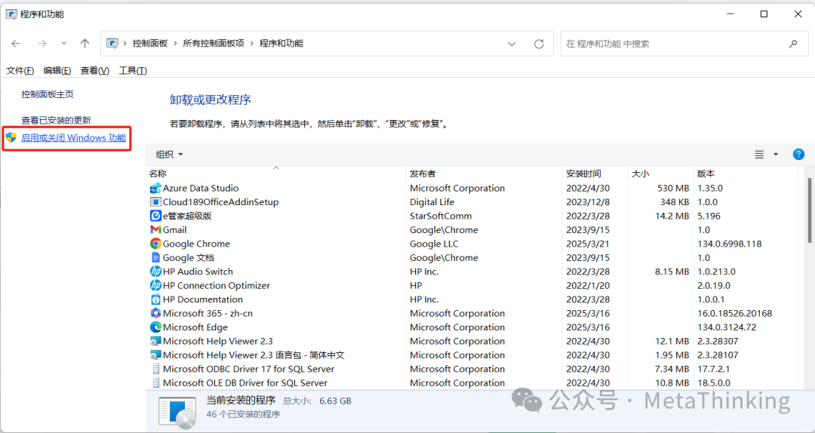Screen dimensions: 815x433
Task: Click the ODBC Driver 17 row icon
Action: pos(155,369)
